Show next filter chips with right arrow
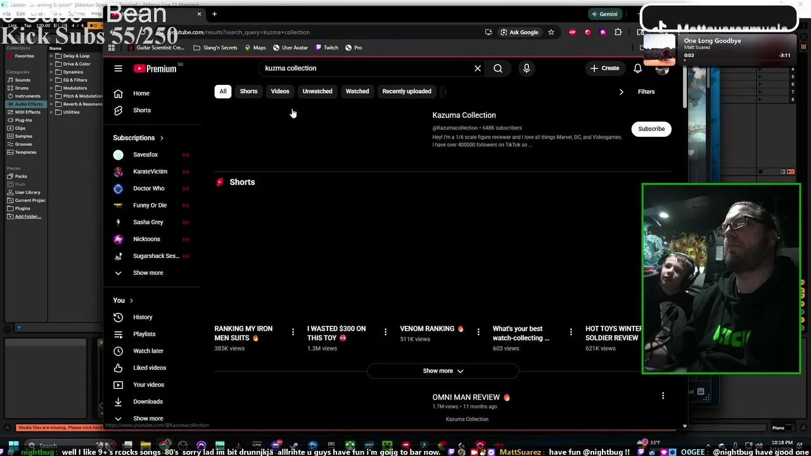This screenshot has width=811, height=456. click(x=621, y=92)
